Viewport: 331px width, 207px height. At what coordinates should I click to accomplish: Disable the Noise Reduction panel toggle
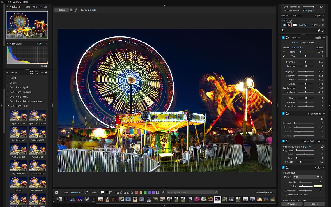click(283, 141)
